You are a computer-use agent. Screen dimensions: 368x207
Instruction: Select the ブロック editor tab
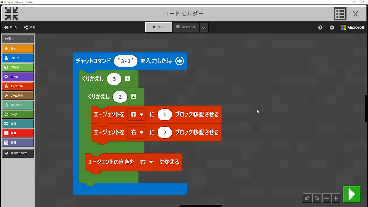click(159, 27)
